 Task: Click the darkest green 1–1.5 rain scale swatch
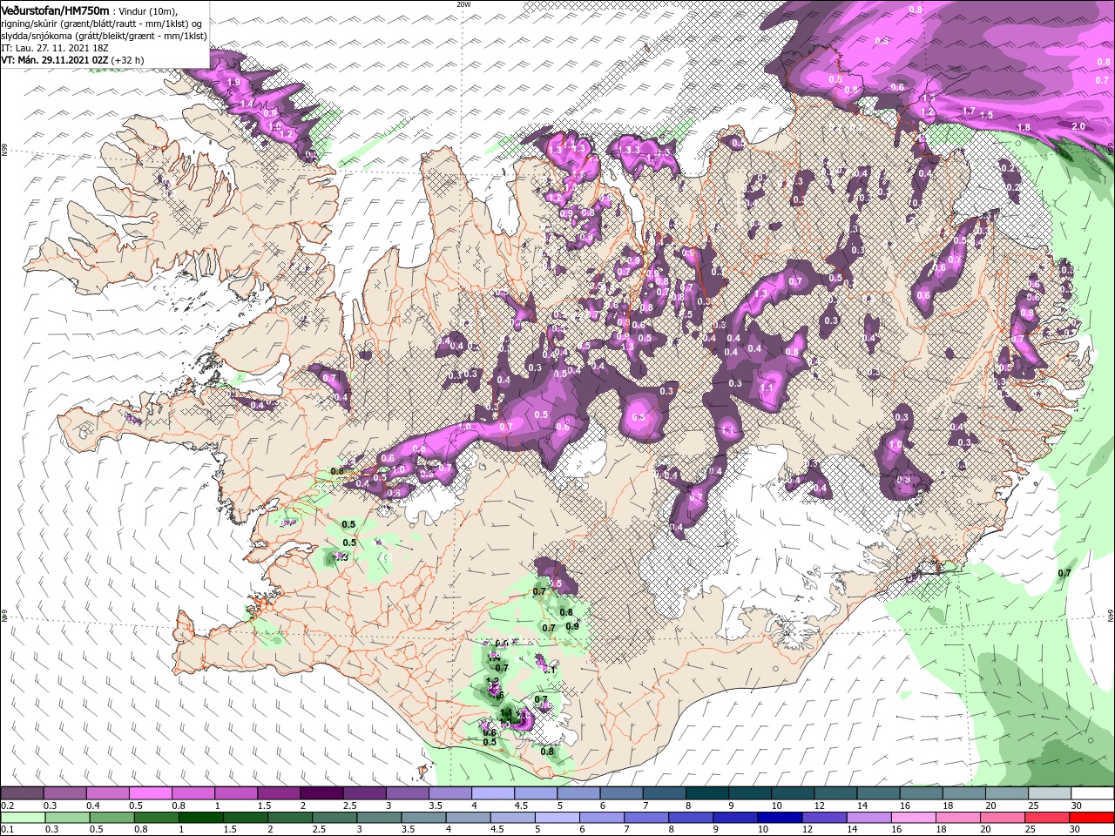[x=200, y=818]
